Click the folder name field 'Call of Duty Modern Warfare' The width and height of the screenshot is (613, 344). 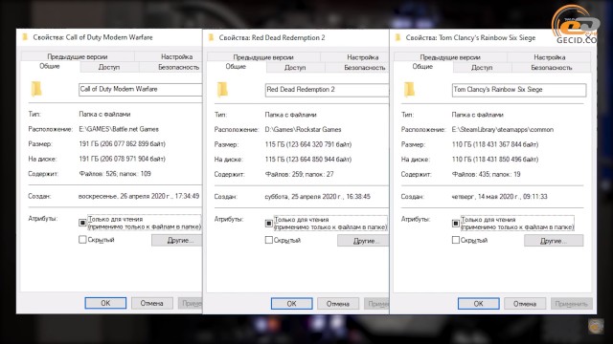point(141,89)
